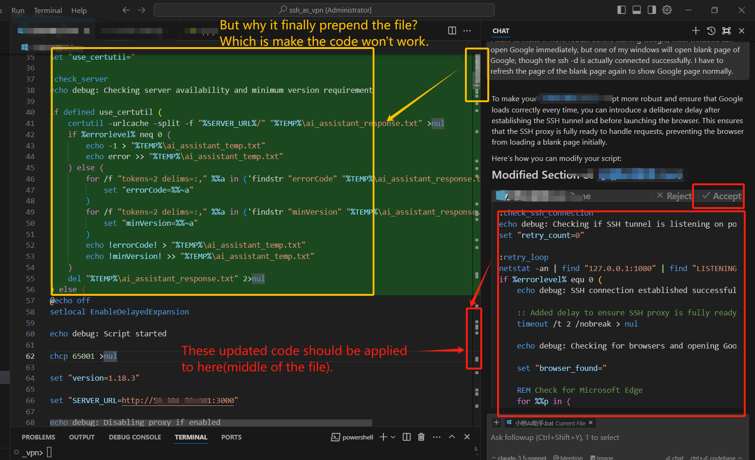
Task: Click 'setlocal EnableDelayedExpansion' on line 58
Action: (x=119, y=312)
